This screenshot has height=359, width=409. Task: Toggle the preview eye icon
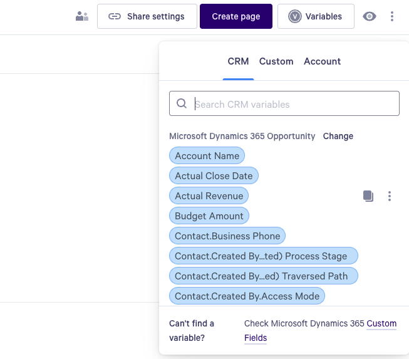coord(370,16)
